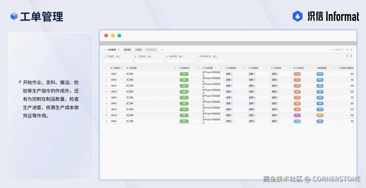Click order number 00003 in row 9

coord(114,121)
